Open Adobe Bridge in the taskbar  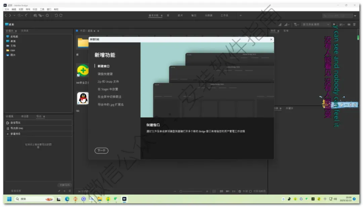124,199
